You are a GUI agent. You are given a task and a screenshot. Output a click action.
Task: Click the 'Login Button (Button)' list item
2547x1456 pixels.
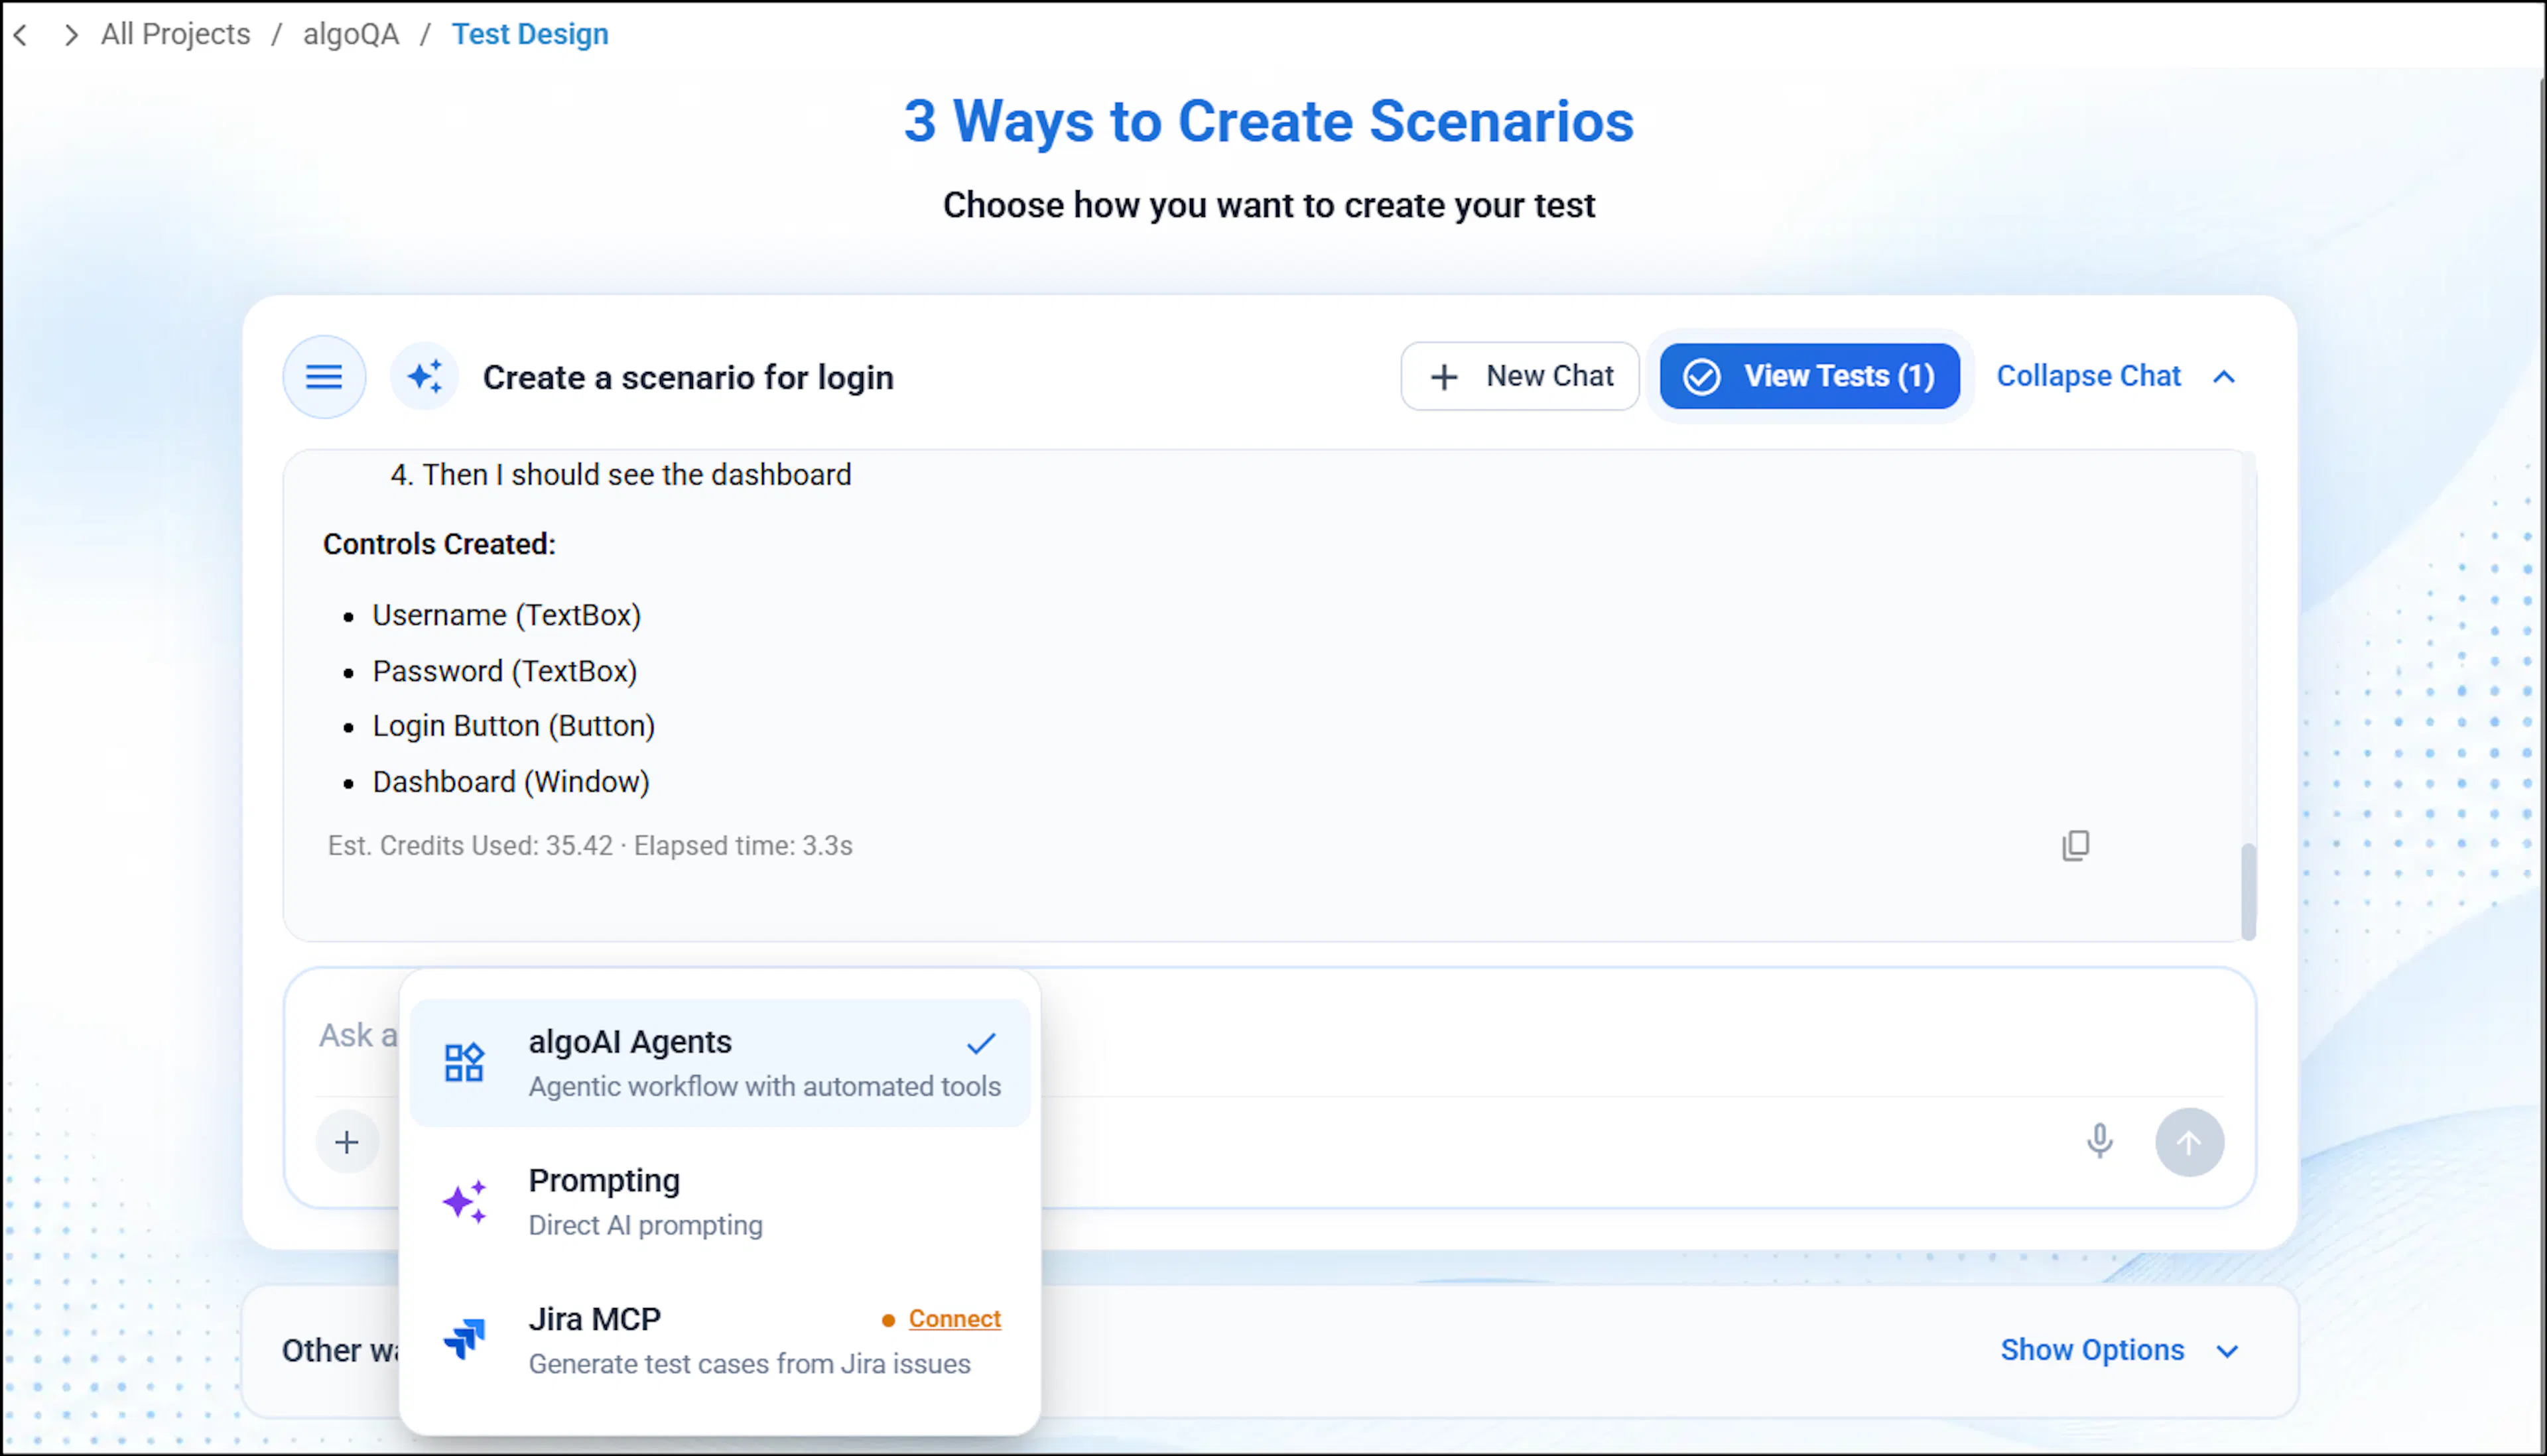[x=513, y=726]
